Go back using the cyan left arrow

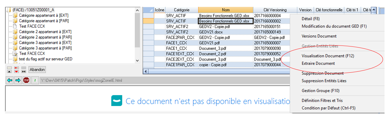point(10,80)
